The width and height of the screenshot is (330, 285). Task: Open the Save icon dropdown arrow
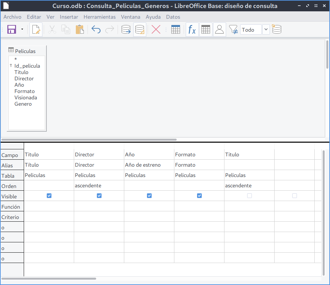22,30
